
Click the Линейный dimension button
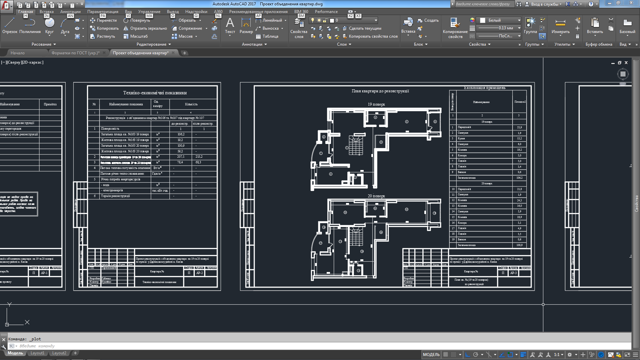tap(271, 20)
